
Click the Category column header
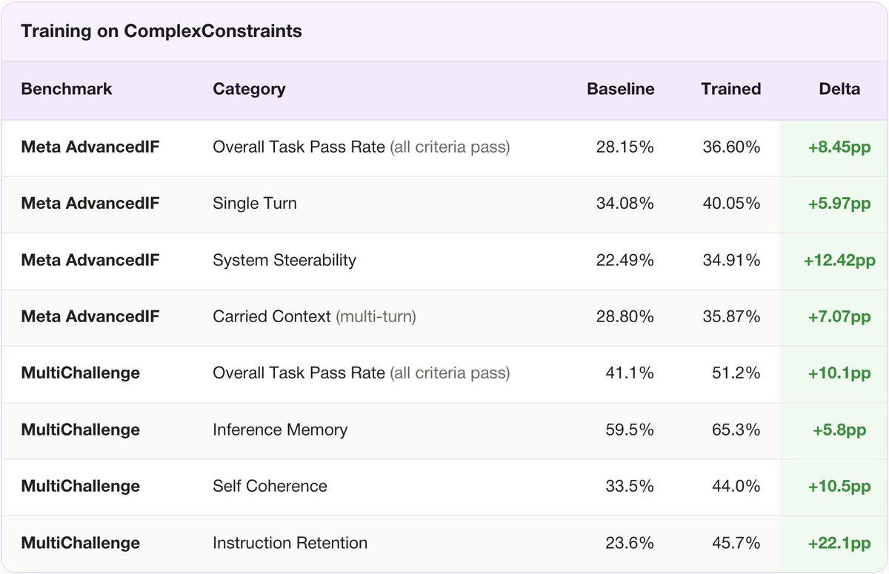pyautogui.click(x=249, y=89)
